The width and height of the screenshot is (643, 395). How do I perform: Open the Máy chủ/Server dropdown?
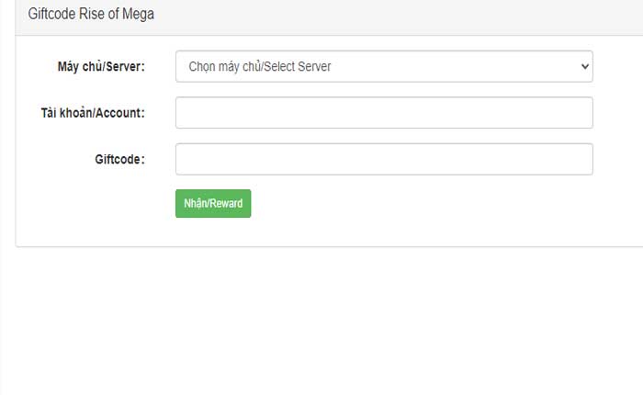pos(384,66)
